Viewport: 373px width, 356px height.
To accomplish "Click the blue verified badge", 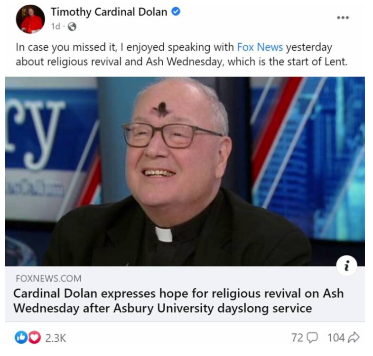I will pyautogui.click(x=176, y=11).
